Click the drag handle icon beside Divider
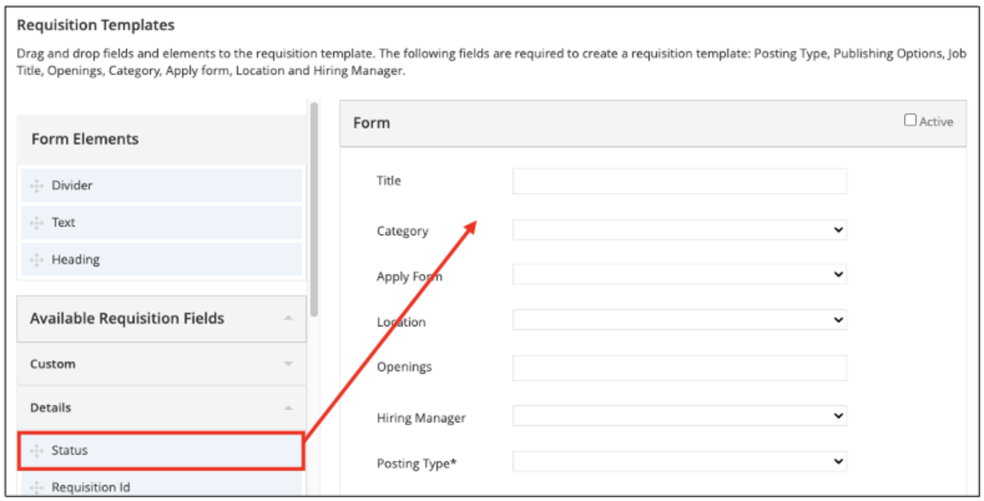This screenshot has width=984, height=501. click(x=37, y=186)
